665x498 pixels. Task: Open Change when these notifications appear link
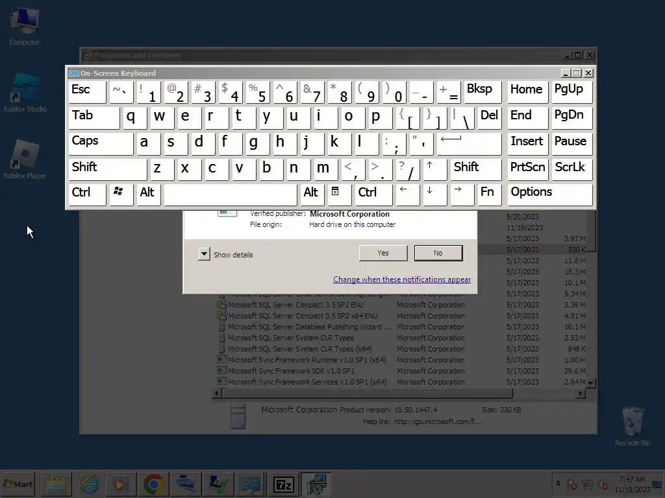401,279
